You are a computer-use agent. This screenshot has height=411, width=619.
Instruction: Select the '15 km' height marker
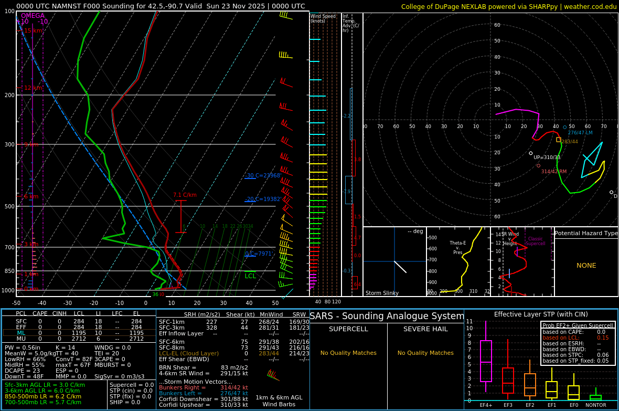click(33, 31)
